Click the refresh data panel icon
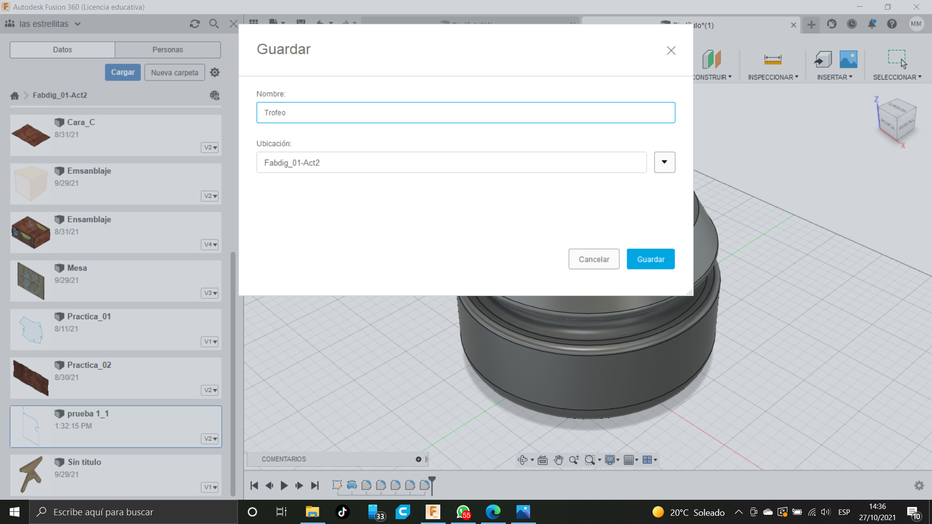The image size is (932, 524). [x=195, y=24]
